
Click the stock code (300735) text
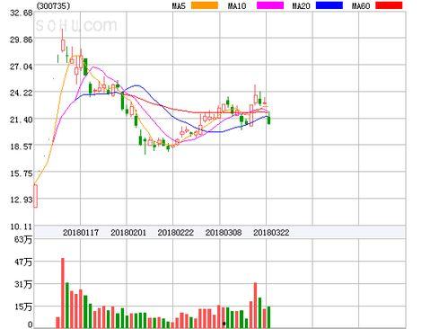pyautogui.click(x=53, y=5)
